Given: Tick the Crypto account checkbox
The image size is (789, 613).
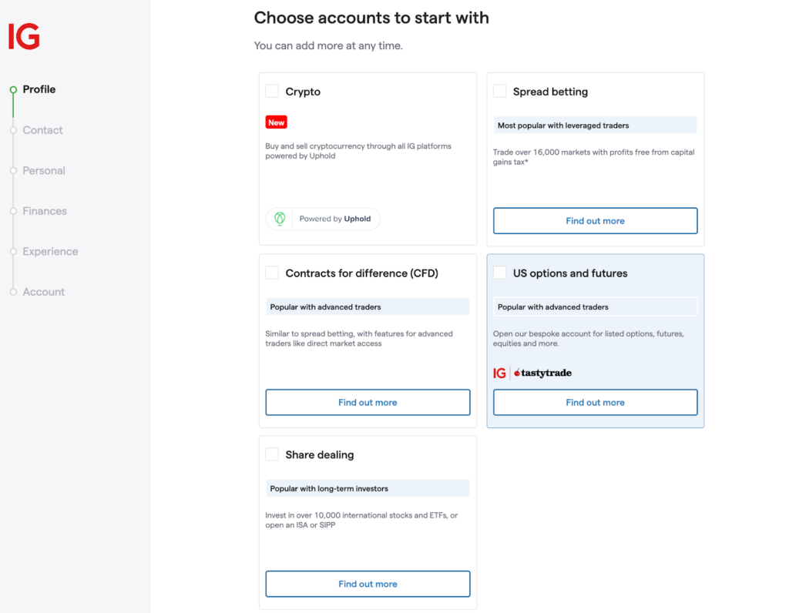Looking at the screenshot, I should (x=272, y=91).
